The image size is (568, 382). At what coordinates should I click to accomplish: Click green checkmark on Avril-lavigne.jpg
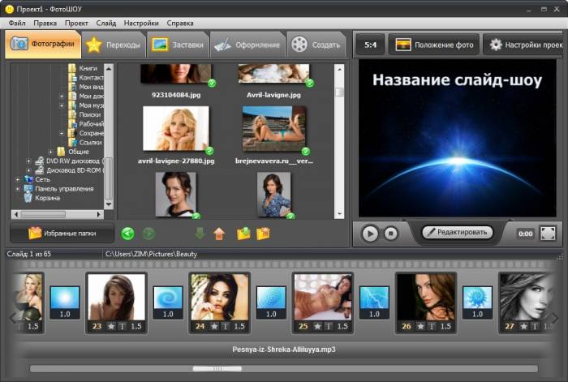point(310,84)
